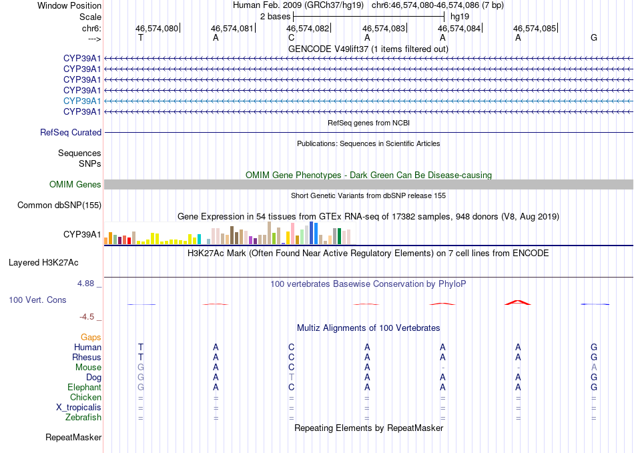Screen dimensions: 634x453
Task: Click the orange Gaps label
Action: [91, 338]
